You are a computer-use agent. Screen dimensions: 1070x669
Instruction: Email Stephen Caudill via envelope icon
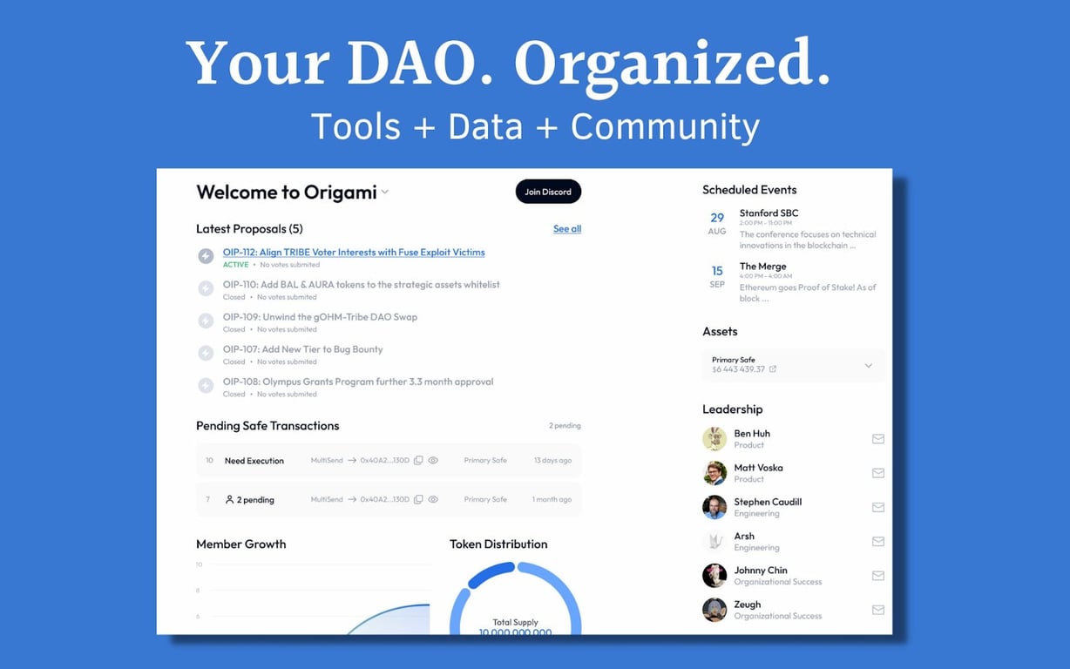878,507
